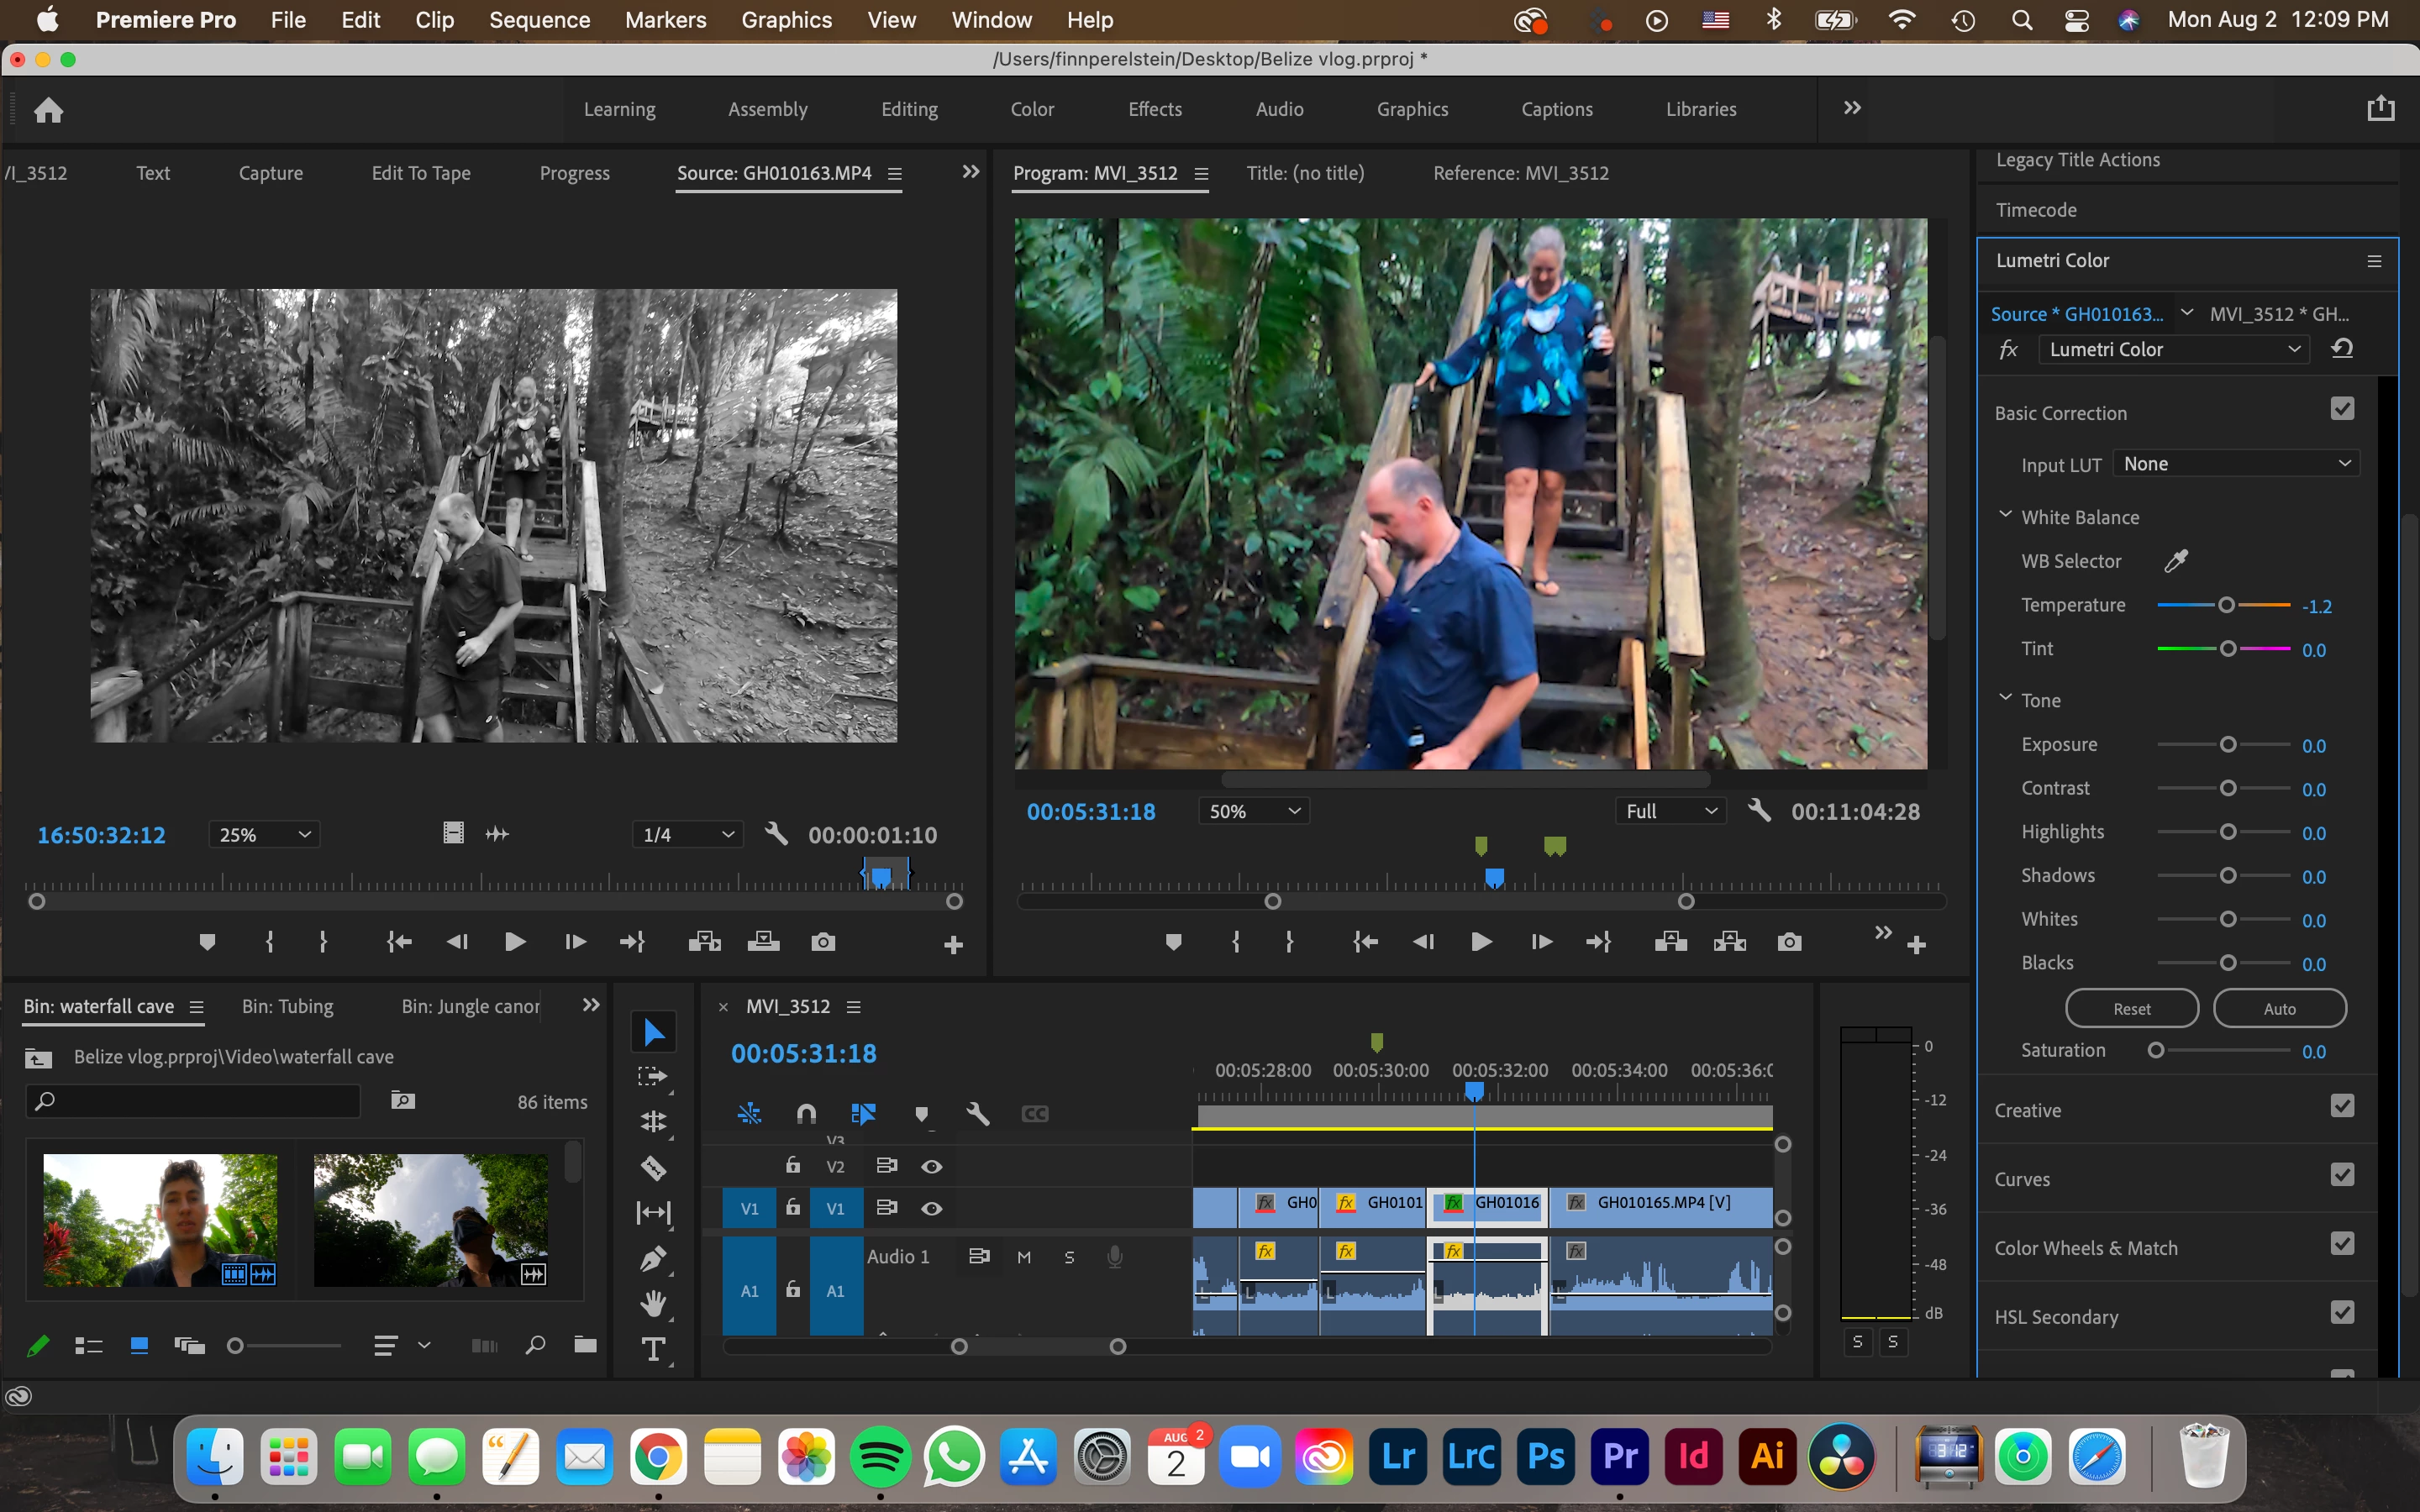Open the Sequence menu
The image size is (2420, 1512).
coord(539,20)
